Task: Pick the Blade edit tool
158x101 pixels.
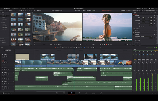Action: click(63, 47)
